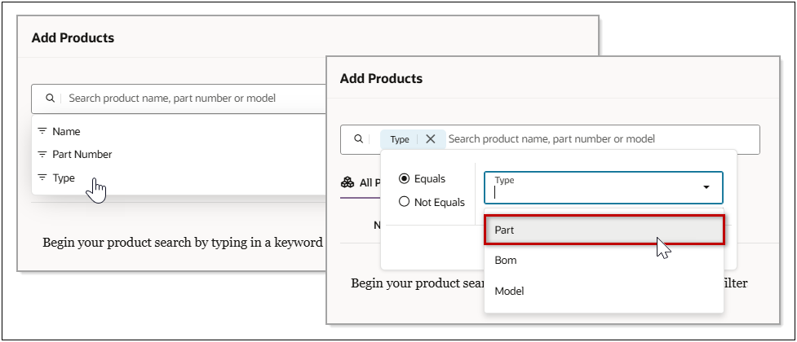Click the front dialog's search text field
Image resolution: width=797 pixels, height=342 pixels.
point(596,139)
